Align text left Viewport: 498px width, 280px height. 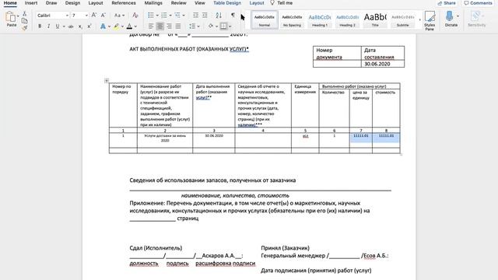(x=151, y=26)
